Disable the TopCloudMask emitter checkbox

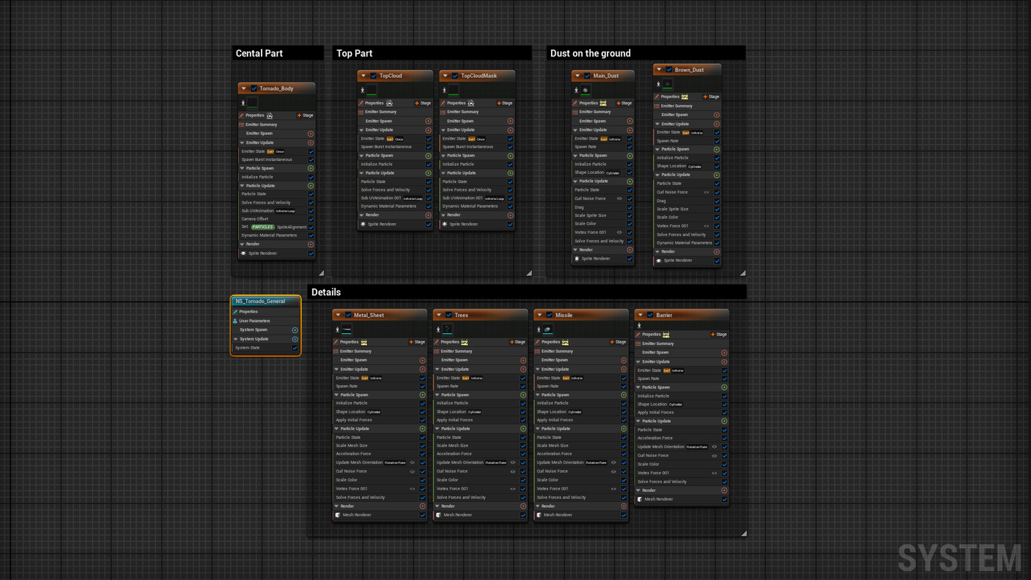pos(455,75)
